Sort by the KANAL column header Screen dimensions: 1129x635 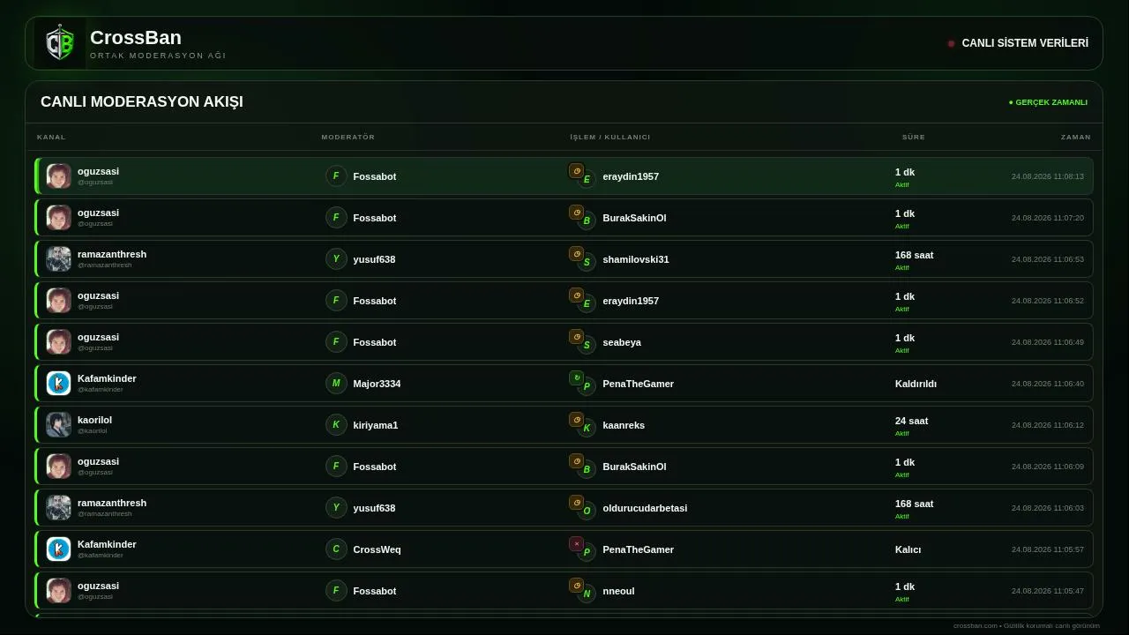(51, 137)
